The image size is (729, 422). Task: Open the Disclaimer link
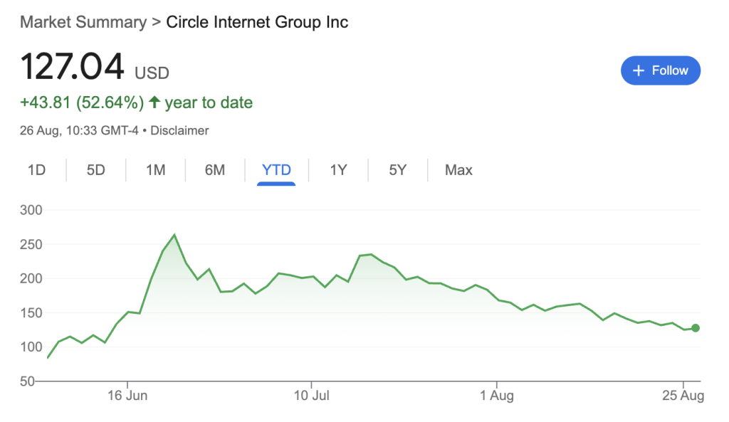pyautogui.click(x=179, y=131)
